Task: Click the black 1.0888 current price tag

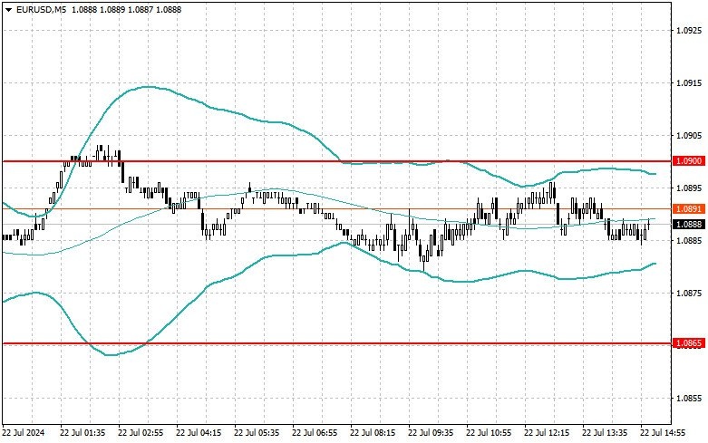Action: coord(689,224)
